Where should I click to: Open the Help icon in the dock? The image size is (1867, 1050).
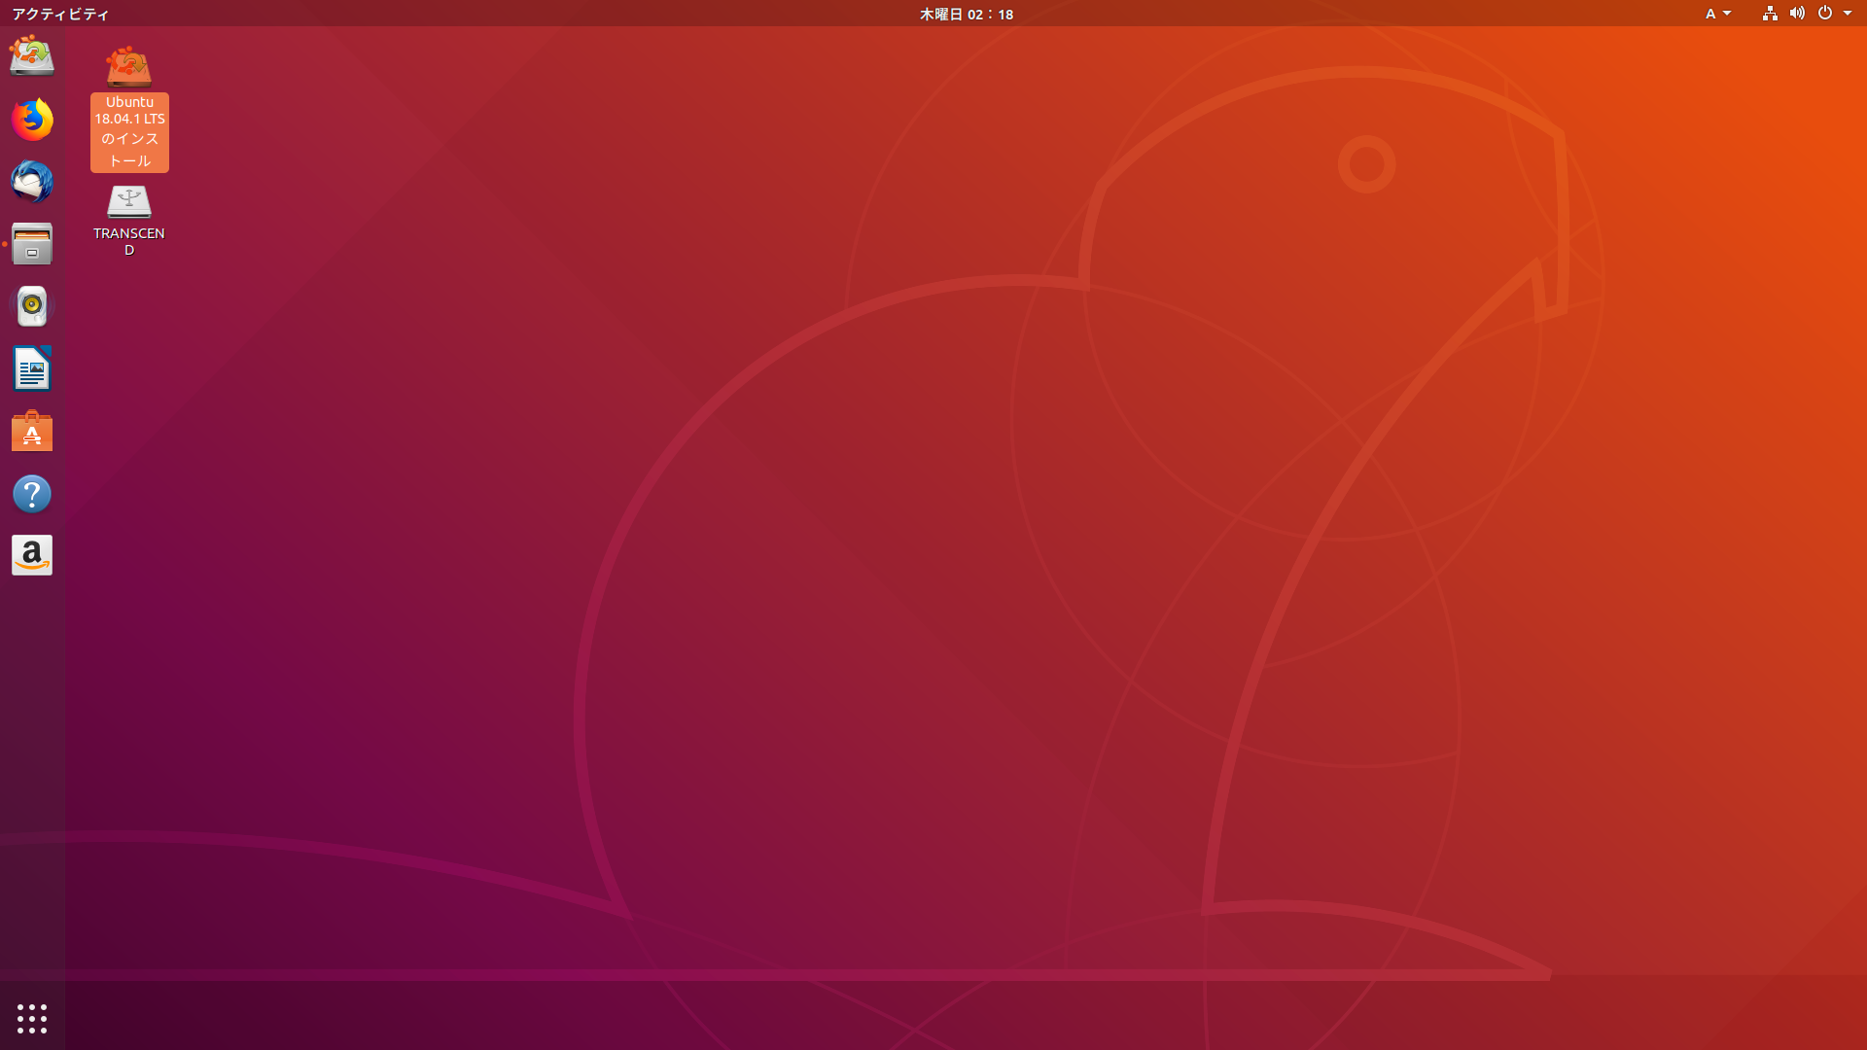point(32,494)
